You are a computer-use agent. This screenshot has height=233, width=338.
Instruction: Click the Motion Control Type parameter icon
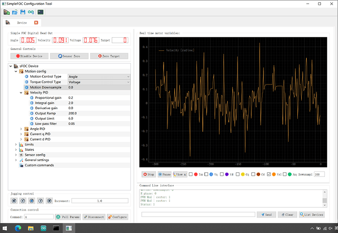click(26, 76)
